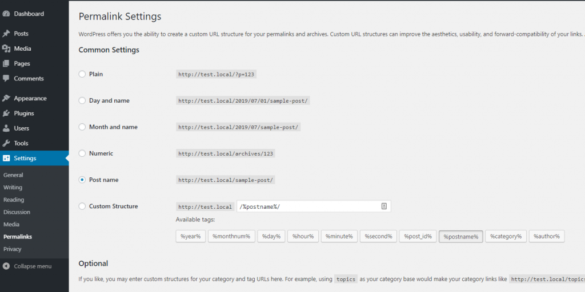The height and width of the screenshot is (292, 585).
Task: Click the http://test.local/sample-post/ example URL
Action: pos(225,180)
